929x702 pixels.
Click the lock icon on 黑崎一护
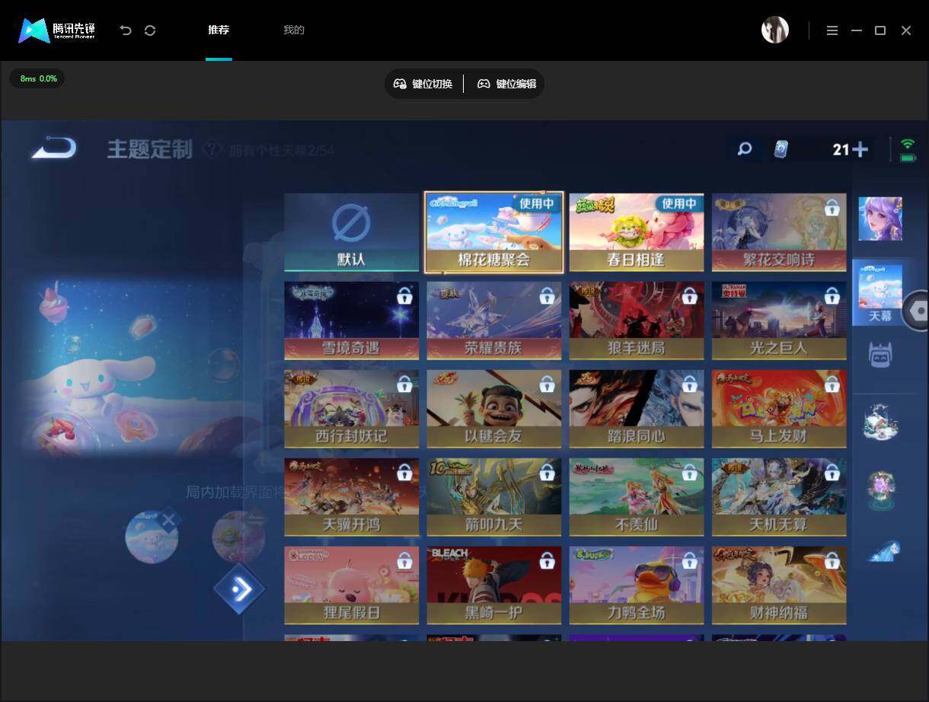pyautogui.click(x=547, y=560)
